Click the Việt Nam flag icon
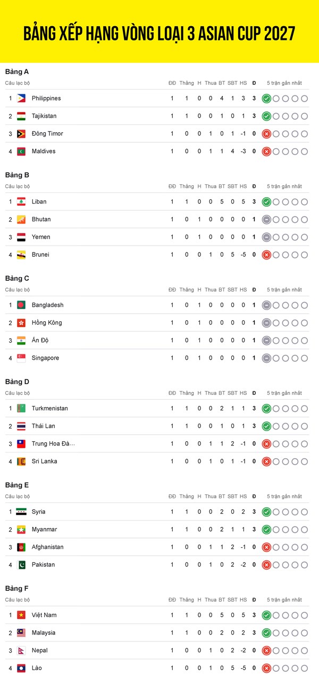Screen dimensions: 319x682 click(21, 615)
